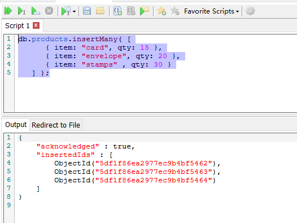Run the entire script with double-arrow icon
297x223 pixels.
point(8,11)
